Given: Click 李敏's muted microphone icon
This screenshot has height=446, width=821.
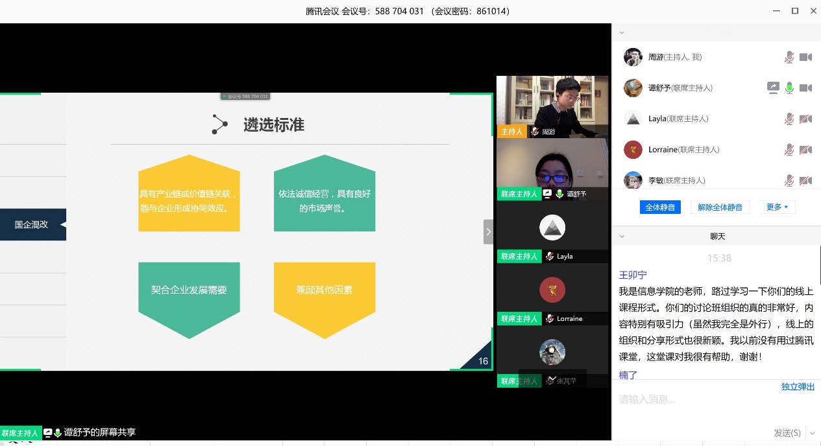Looking at the screenshot, I should point(789,180).
